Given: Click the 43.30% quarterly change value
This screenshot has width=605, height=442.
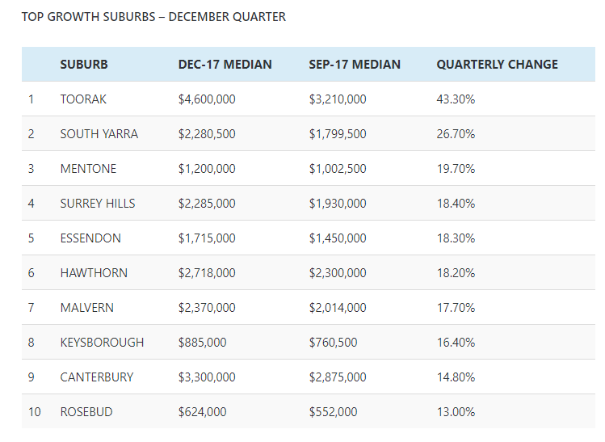Looking at the screenshot, I should [456, 99].
